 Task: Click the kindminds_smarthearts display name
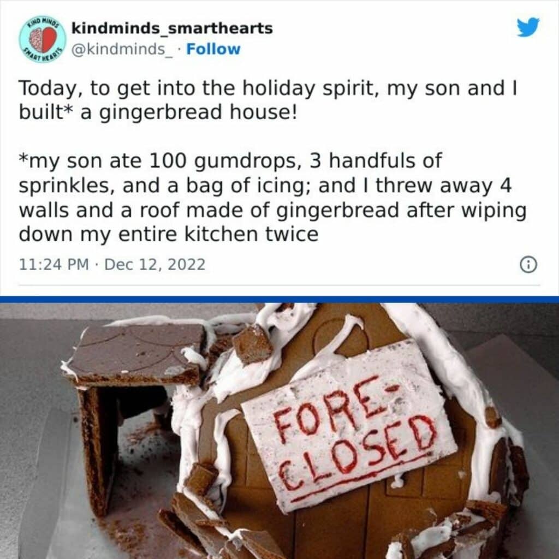coord(172,28)
